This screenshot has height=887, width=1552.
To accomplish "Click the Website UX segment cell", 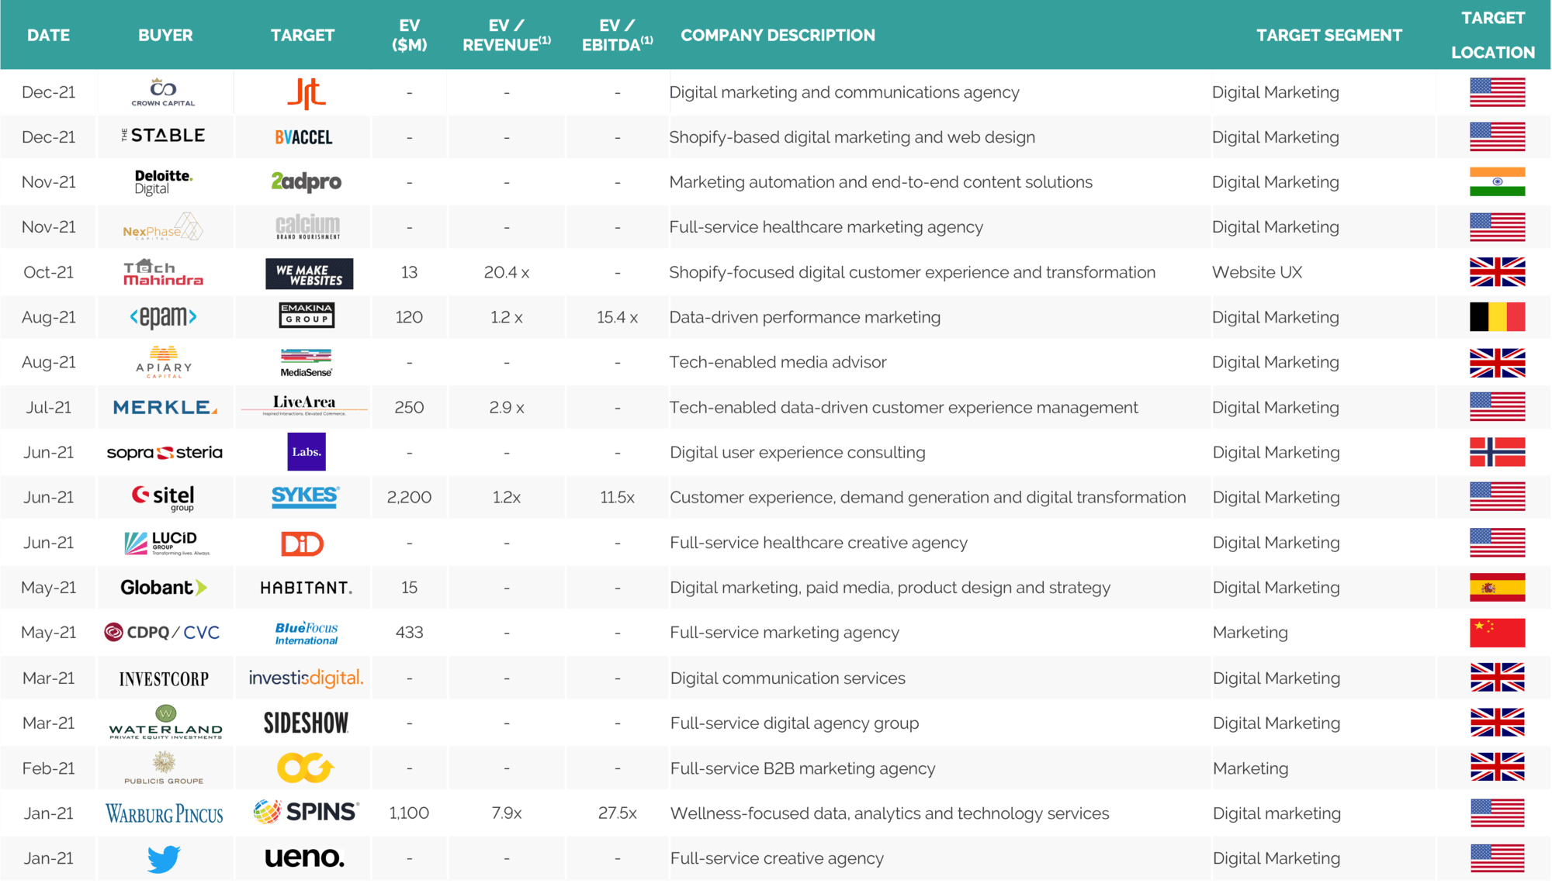I will coord(1257,272).
